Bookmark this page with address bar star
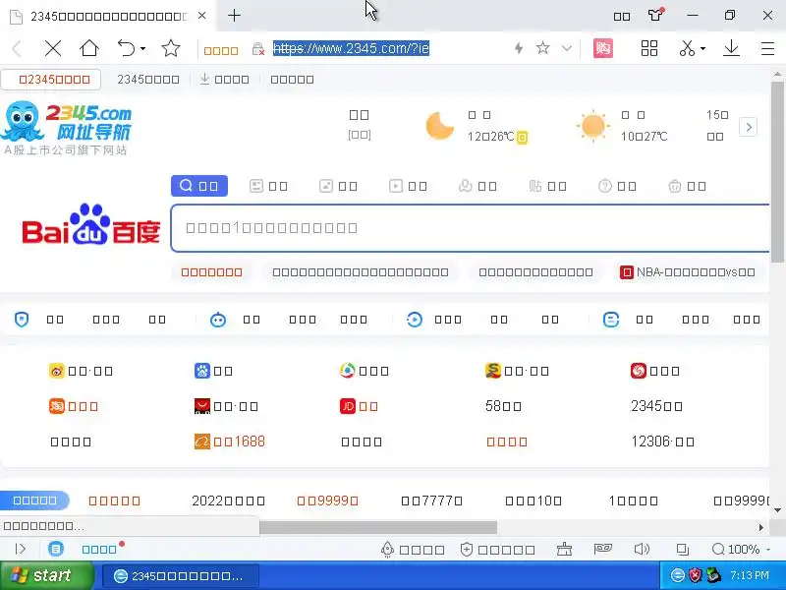Viewport: 786px width, 590px height. [x=543, y=48]
